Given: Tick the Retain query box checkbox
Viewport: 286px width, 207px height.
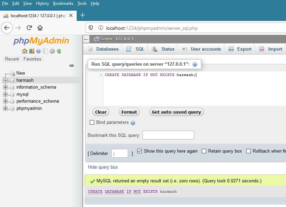Looking at the screenshot, I should 204,151.
